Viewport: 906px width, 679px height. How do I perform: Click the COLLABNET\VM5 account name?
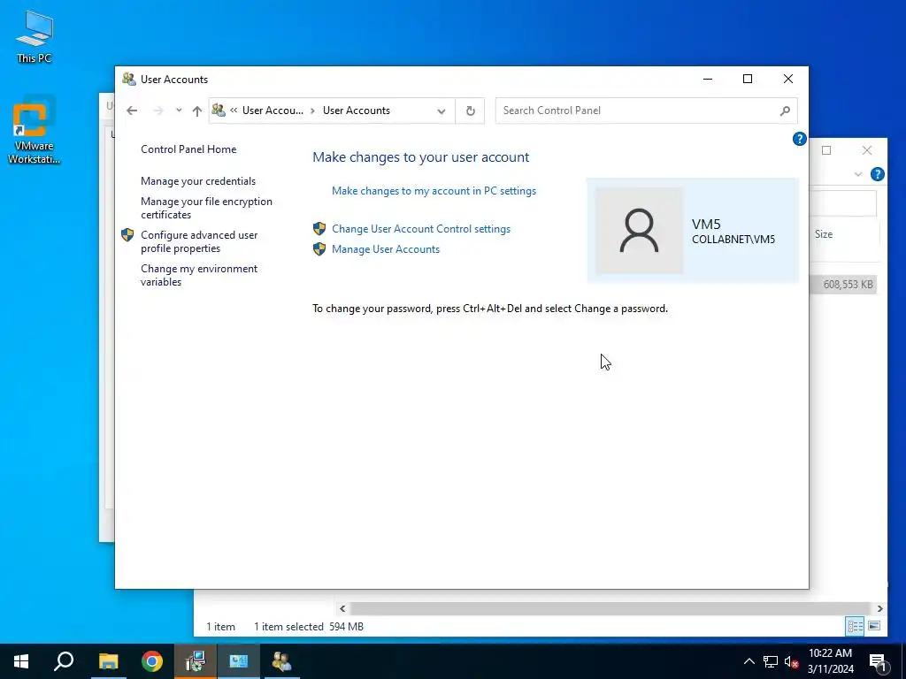[733, 240]
